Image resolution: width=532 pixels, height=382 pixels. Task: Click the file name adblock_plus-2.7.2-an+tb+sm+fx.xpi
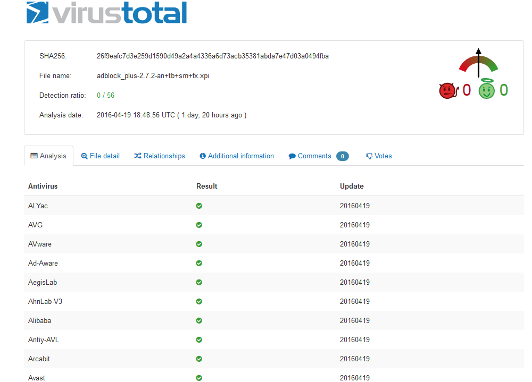(x=153, y=76)
